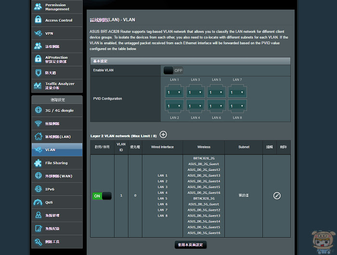Click the WAN globe icon
This screenshot has height=255, width=337.
coord(38,176)
